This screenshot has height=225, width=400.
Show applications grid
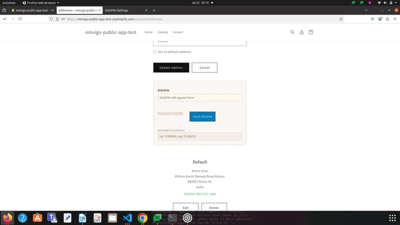392,218
